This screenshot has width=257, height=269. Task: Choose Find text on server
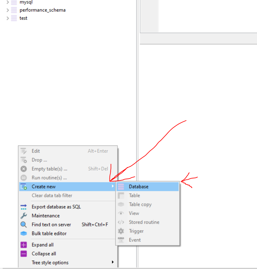point(51,225)
